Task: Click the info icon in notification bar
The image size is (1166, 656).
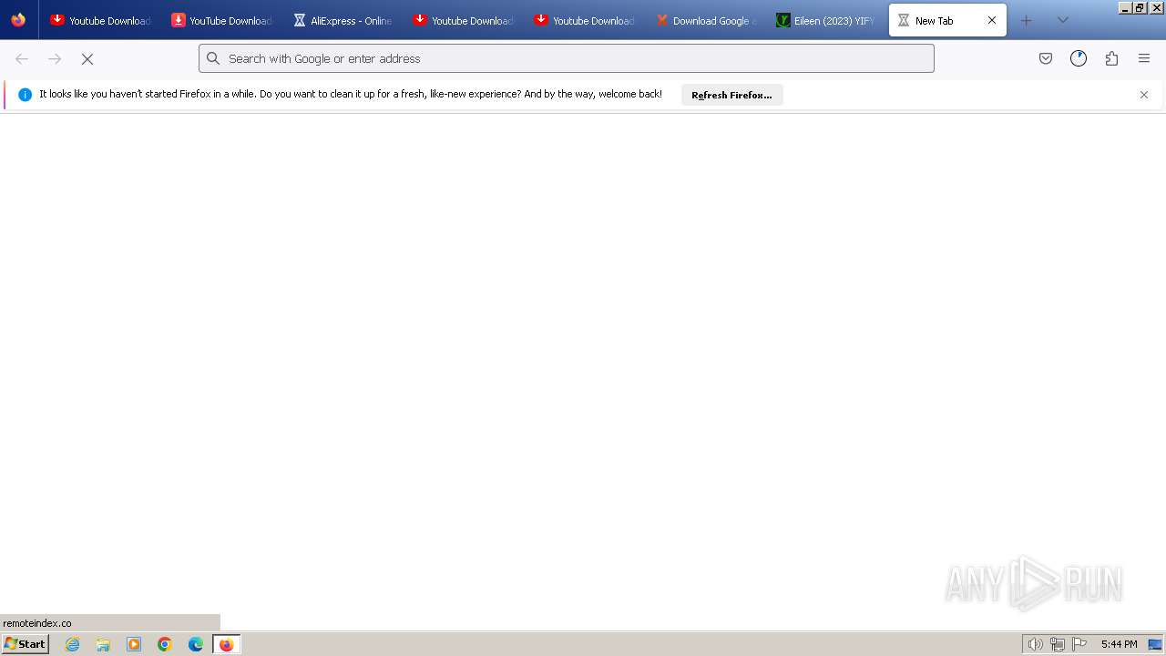Action: (25, 95)
